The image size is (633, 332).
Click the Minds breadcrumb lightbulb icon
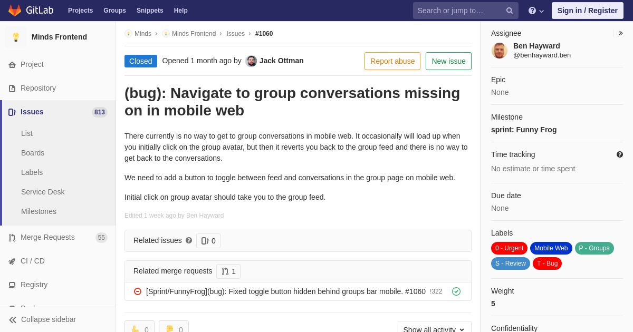[x=128, y=34]
